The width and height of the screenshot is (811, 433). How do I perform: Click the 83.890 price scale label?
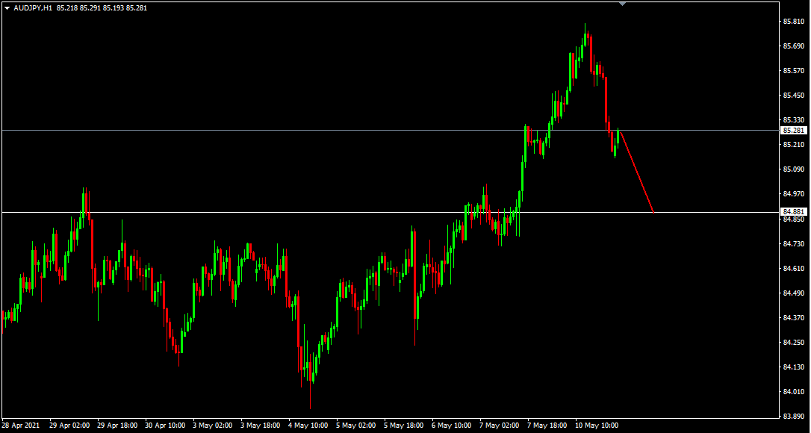793,417
